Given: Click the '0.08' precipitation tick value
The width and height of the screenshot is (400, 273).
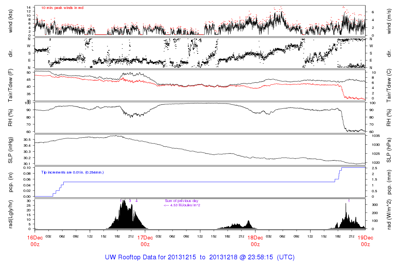Looking at the screenshot, I should (x=27, y=174).
